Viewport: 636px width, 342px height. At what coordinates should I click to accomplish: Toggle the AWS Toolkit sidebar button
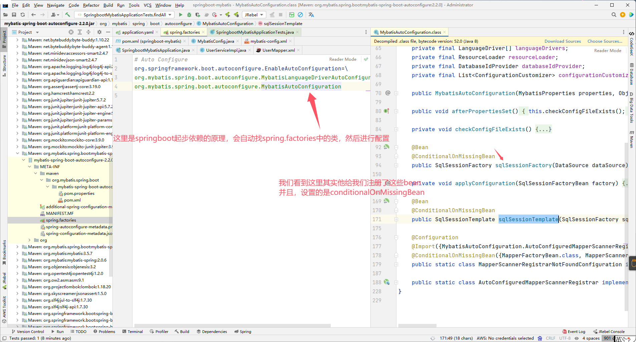(4, 309)
